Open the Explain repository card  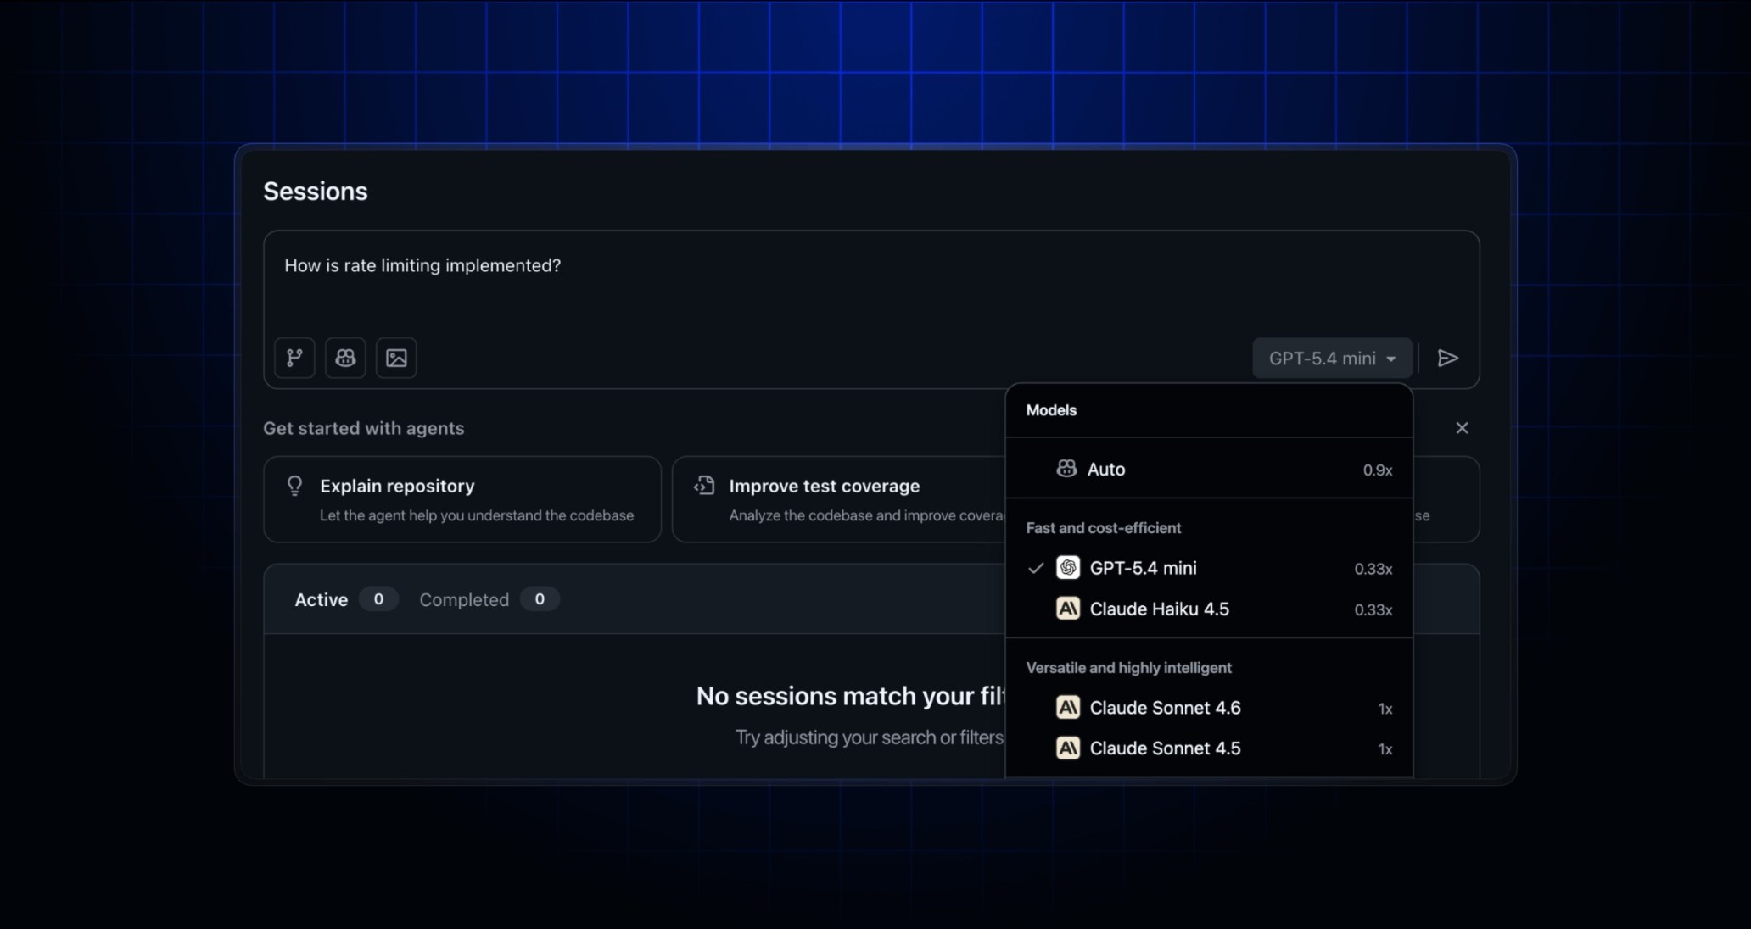[462, 499]
